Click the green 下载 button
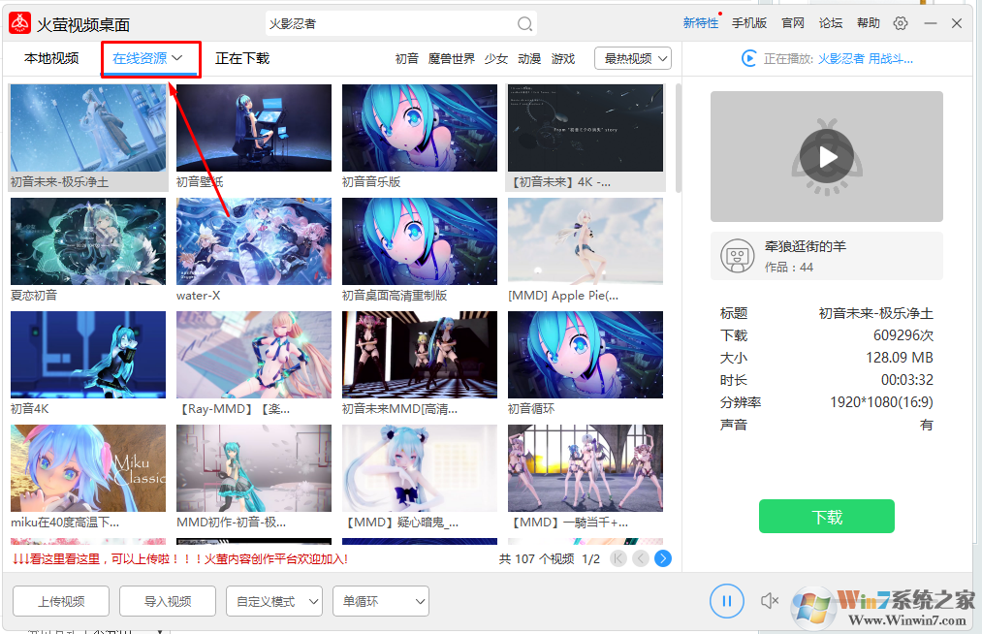 [827, 517]
